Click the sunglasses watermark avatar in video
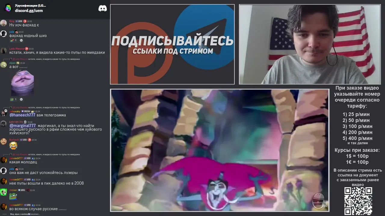385x216 pixels. pyautogui.click(x=319, y=201)
